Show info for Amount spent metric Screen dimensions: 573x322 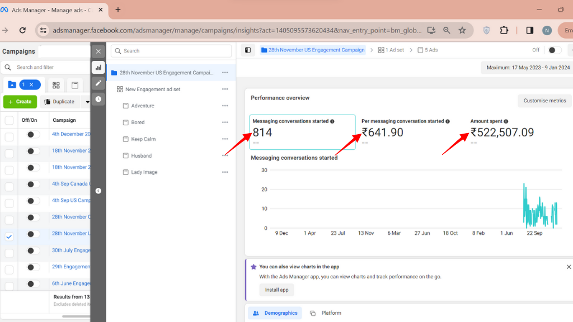(506, 121)
